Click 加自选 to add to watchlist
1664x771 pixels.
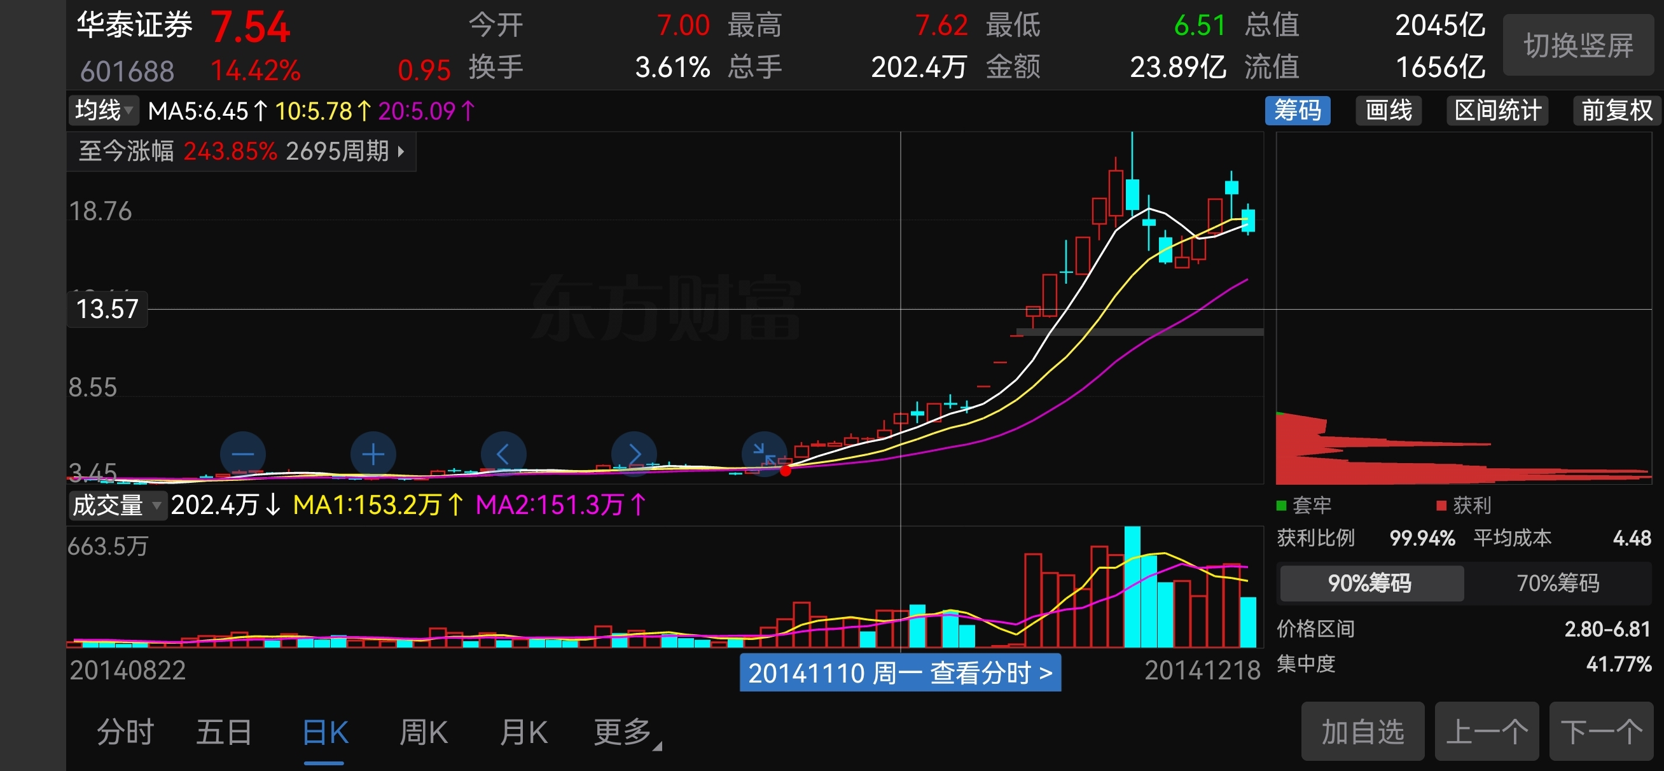pos(1362,732)
